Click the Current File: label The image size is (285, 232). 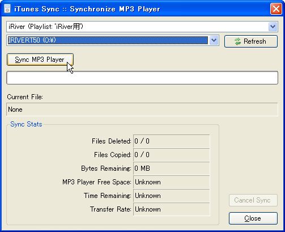(x=25, y=97)
